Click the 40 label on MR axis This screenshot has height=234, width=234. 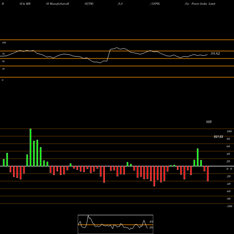coord(228,154)
